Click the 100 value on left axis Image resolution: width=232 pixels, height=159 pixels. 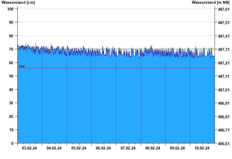point(10,9)
